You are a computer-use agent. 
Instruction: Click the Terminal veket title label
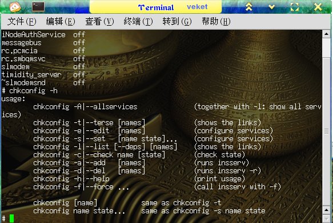point(172,7)
